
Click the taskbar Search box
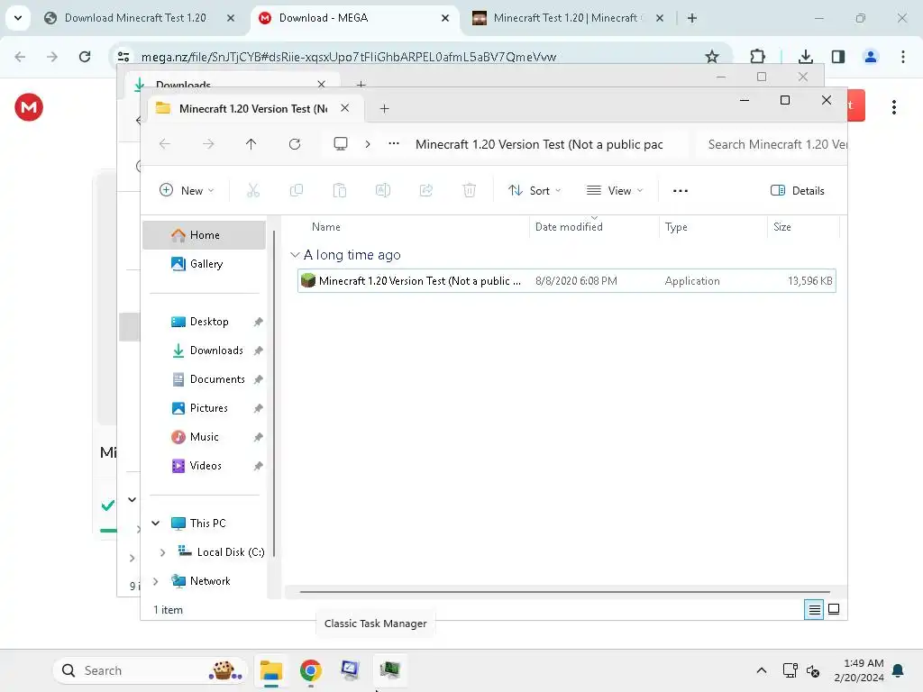click(150, 670)
